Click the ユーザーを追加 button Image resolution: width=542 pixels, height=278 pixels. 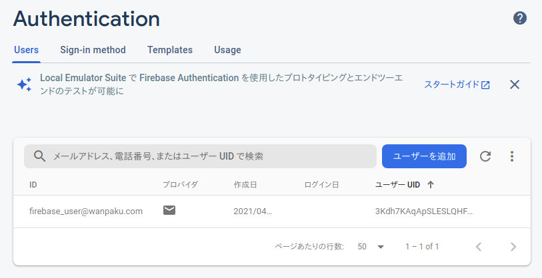pos(424,156)
